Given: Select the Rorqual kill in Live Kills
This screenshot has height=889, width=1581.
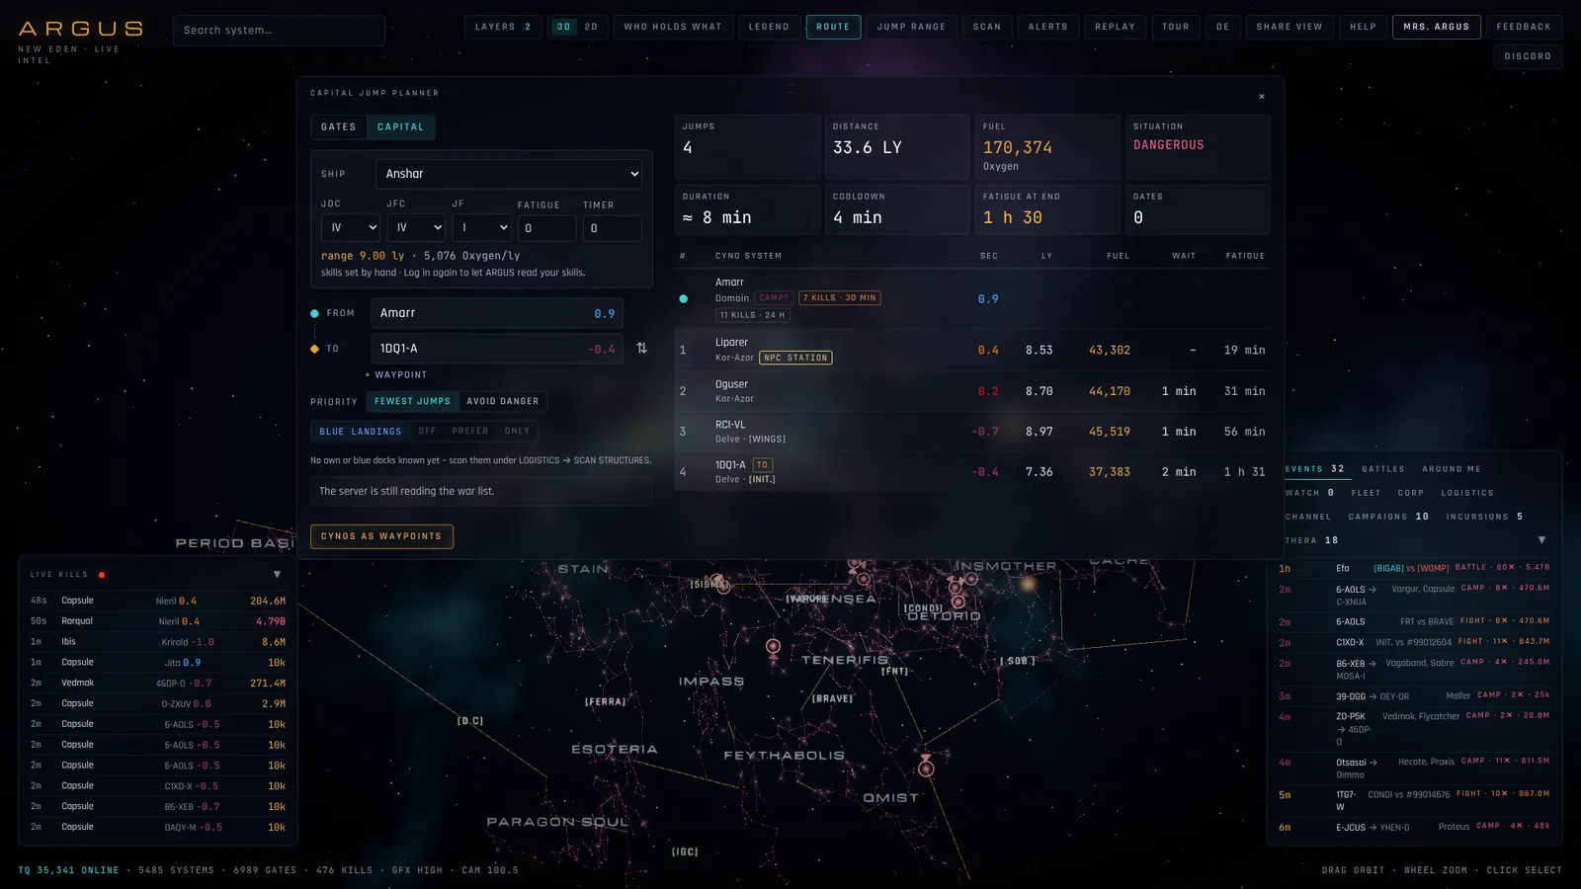Looking at the screenshot, I should pos(158,621).
